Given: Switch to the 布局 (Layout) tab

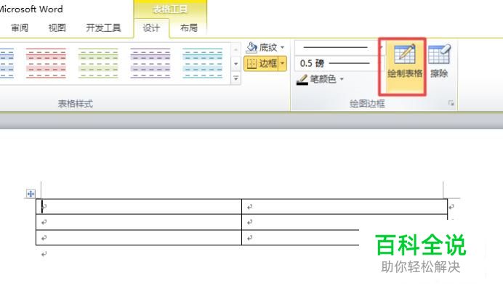Looking at the screenshot, I should 189,28.
